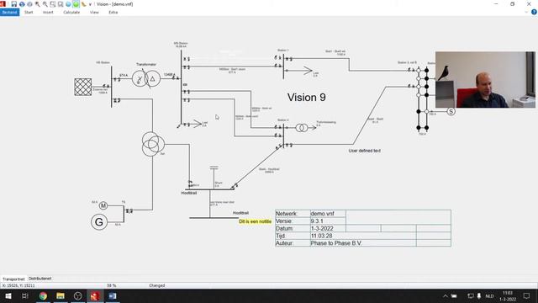Click the 'Vision 9' title text
538x303 pixels.
click(x=306, y=98)
